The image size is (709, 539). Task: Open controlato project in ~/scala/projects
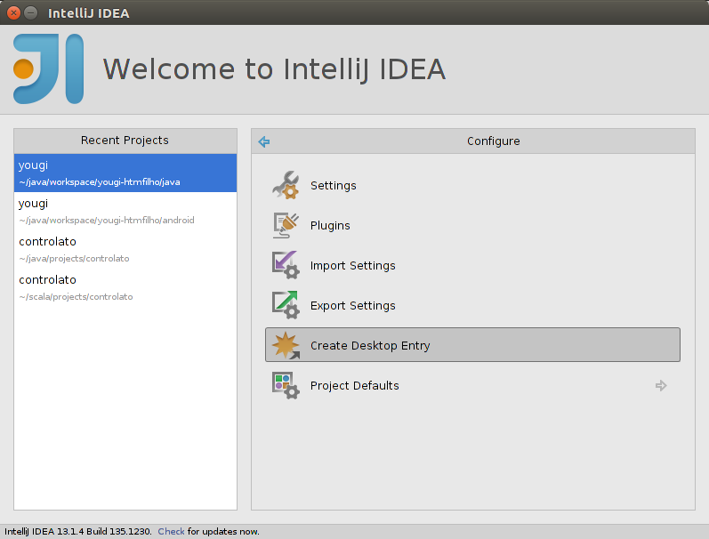tap(125, 287)
